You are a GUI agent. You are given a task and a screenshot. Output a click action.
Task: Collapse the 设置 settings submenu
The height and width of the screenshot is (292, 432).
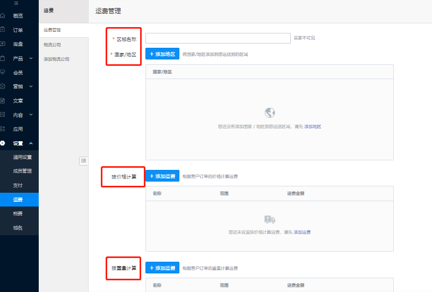coord(31,143)
